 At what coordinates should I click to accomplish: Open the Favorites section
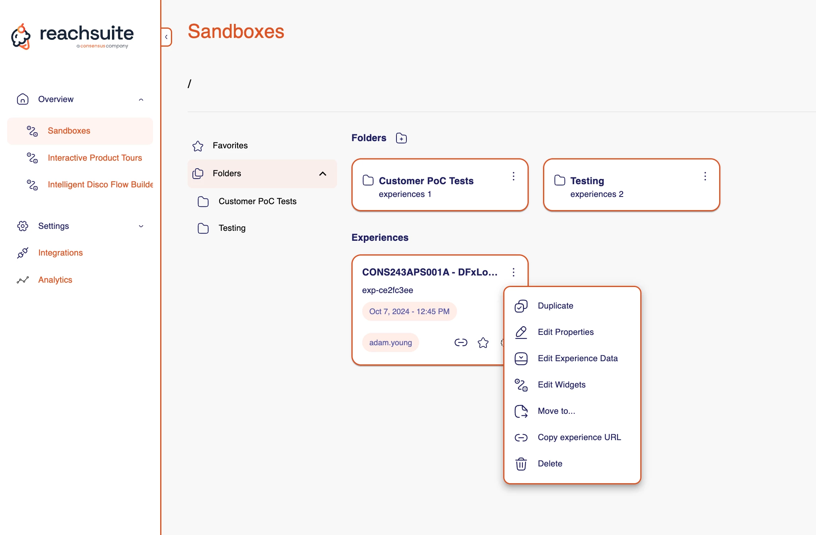click(x=230, y=146)
